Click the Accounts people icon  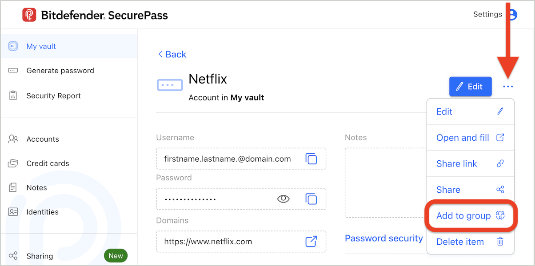pyautogui.click(x=13, y=139)
